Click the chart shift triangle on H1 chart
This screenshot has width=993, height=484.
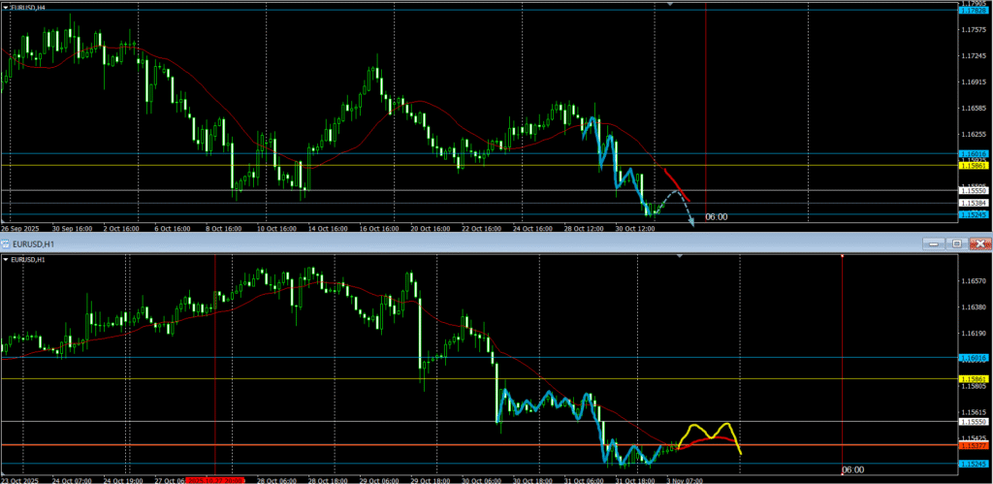tap(680, 256)
